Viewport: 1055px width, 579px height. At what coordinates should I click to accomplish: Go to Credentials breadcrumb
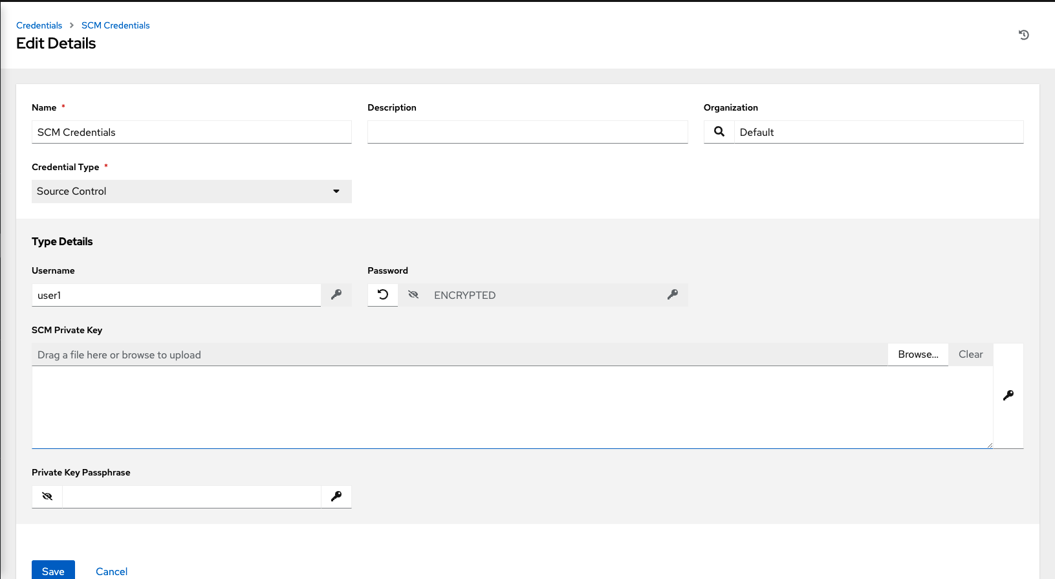point(39,25)
